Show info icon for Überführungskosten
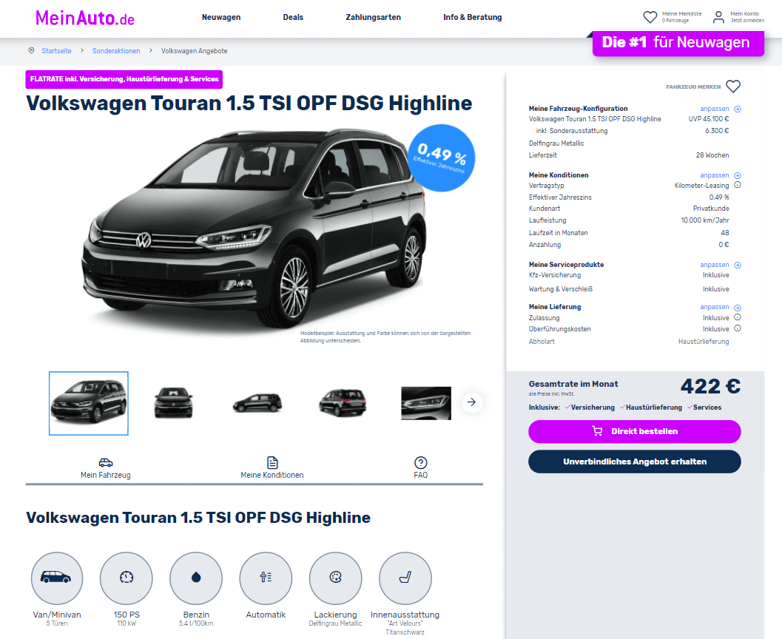782x639 pixels. 738,328
